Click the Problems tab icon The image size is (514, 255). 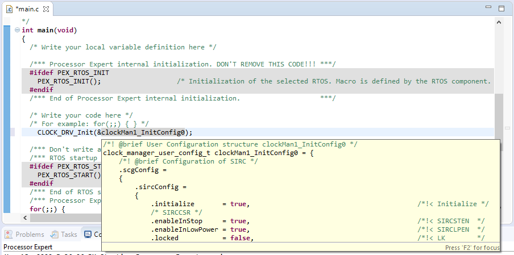[x=10, y=235]
